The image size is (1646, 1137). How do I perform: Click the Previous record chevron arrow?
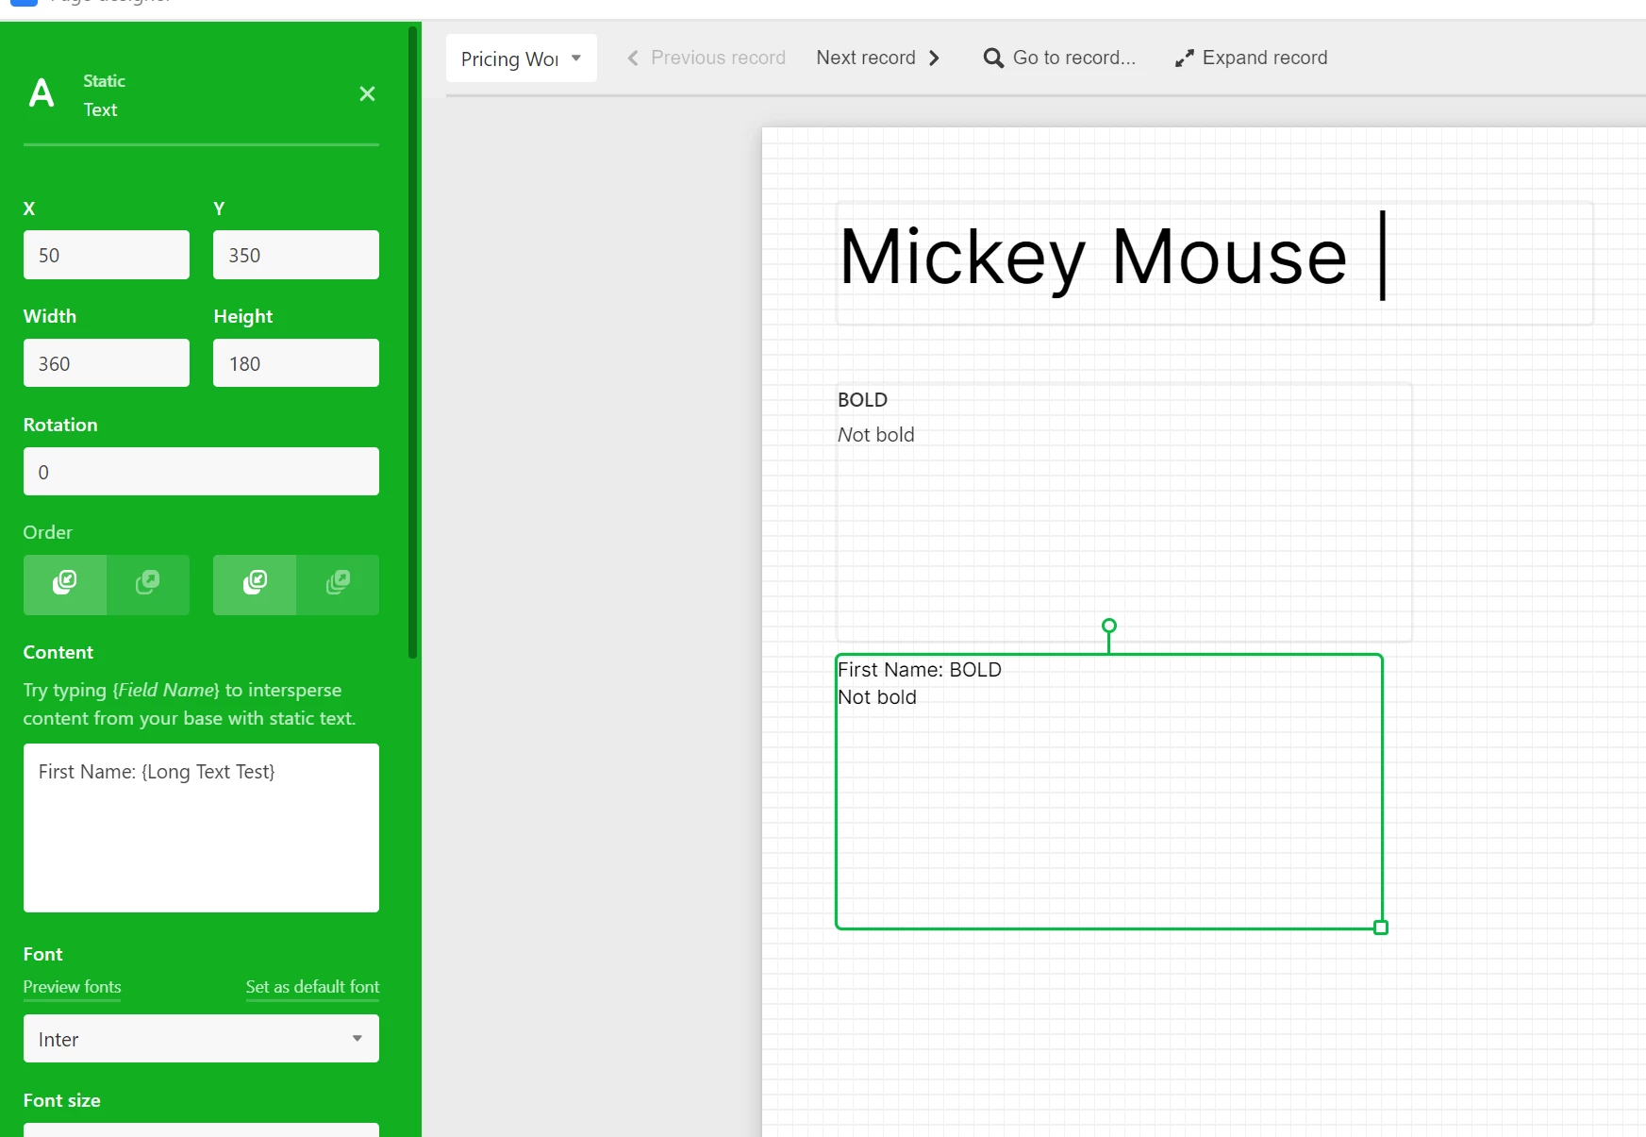633,59
